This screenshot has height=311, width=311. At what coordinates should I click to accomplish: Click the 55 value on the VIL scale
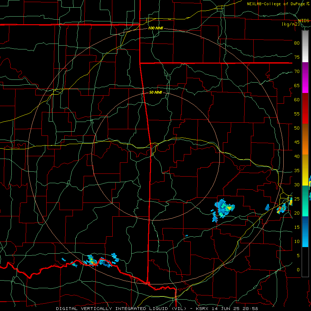click(297, 114)
